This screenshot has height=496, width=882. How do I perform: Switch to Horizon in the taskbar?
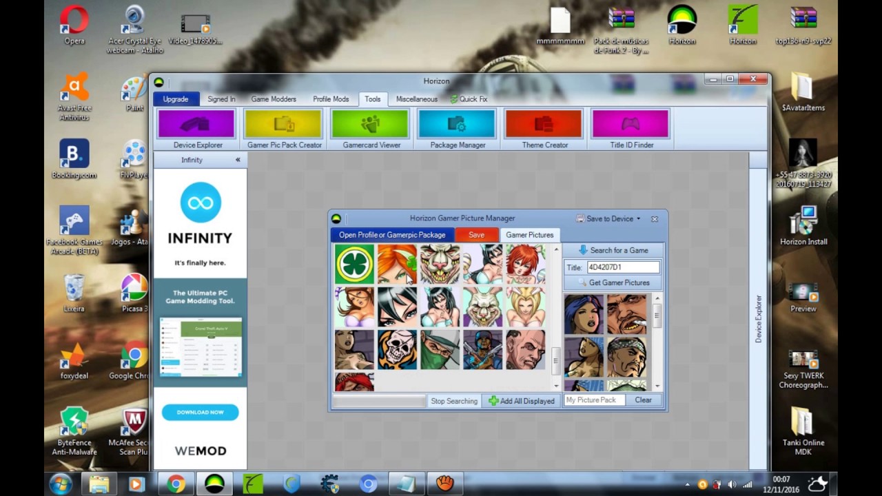tap(214, 484)
